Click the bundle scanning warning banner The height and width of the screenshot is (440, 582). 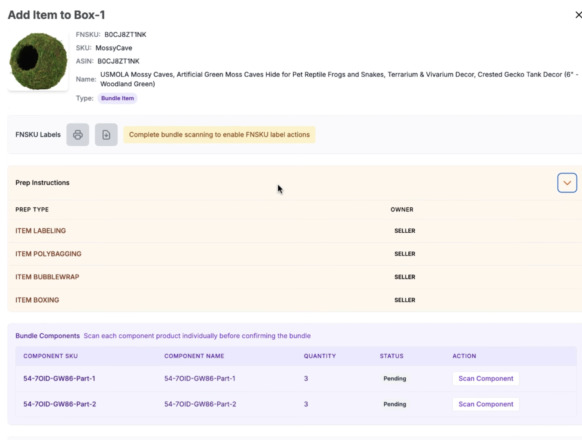(219, 135)
